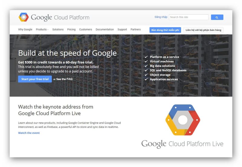Click the 'Learn about our new products' paragraph
The height and width of the screenshot is (167, 242).
pyautogui.click(x=70, y=125)
